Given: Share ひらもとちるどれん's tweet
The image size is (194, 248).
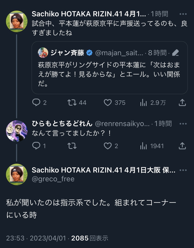Looking at the screenshot, I should [182, 146].
